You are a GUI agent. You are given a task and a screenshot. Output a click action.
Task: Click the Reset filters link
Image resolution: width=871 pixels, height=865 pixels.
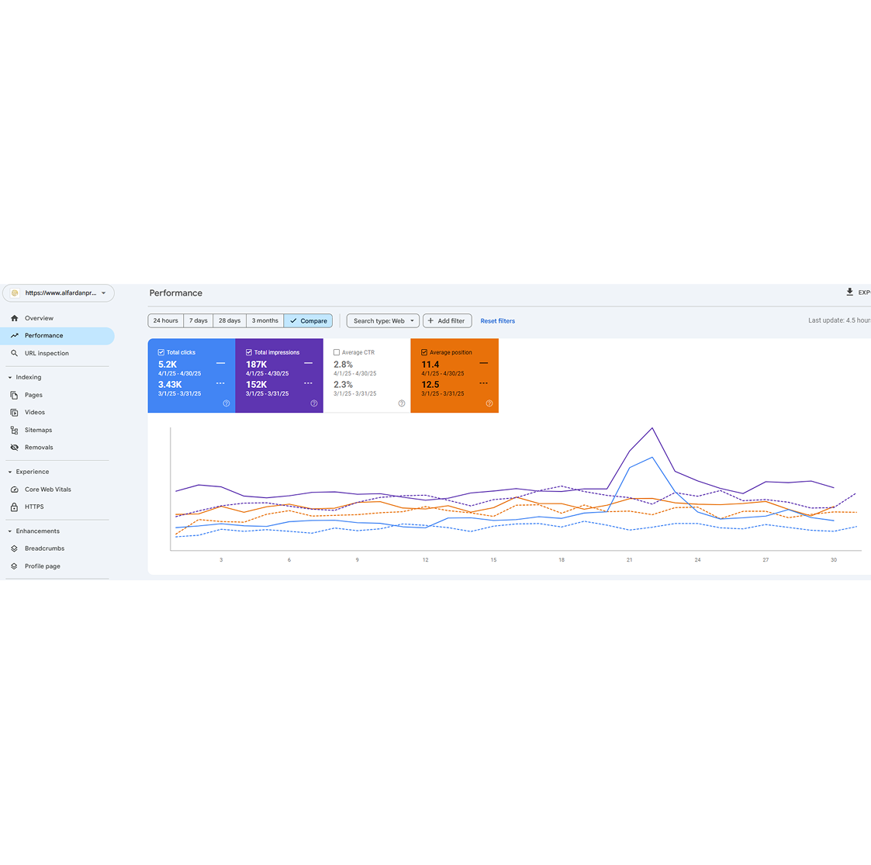pos(497,320)
